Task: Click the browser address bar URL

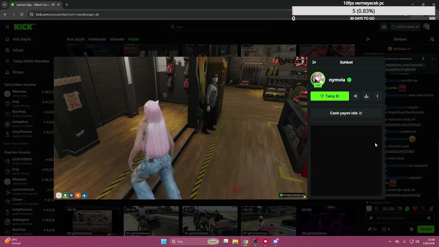Action: (67, 14)
